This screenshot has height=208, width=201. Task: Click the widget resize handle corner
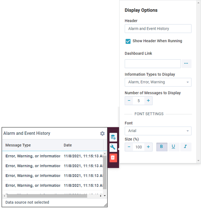coord(106,205)
